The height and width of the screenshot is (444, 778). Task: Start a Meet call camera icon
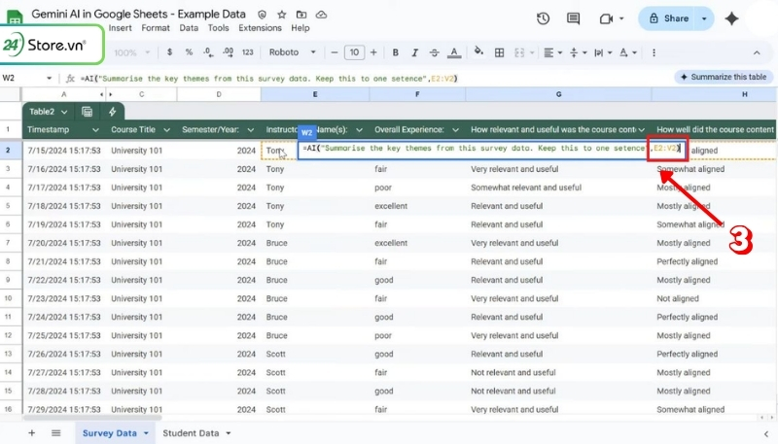606,18
